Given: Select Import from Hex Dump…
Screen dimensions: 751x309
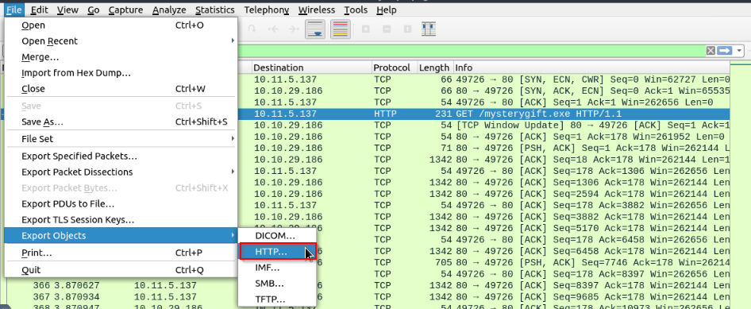Looking at the screenshot, I should point(121,73).
